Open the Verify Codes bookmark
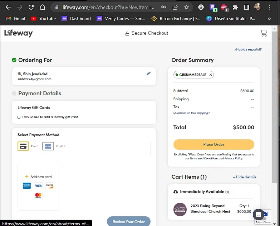Image resolution: width=280 pixels, height=226 pixels. click(x=121, y=19)
